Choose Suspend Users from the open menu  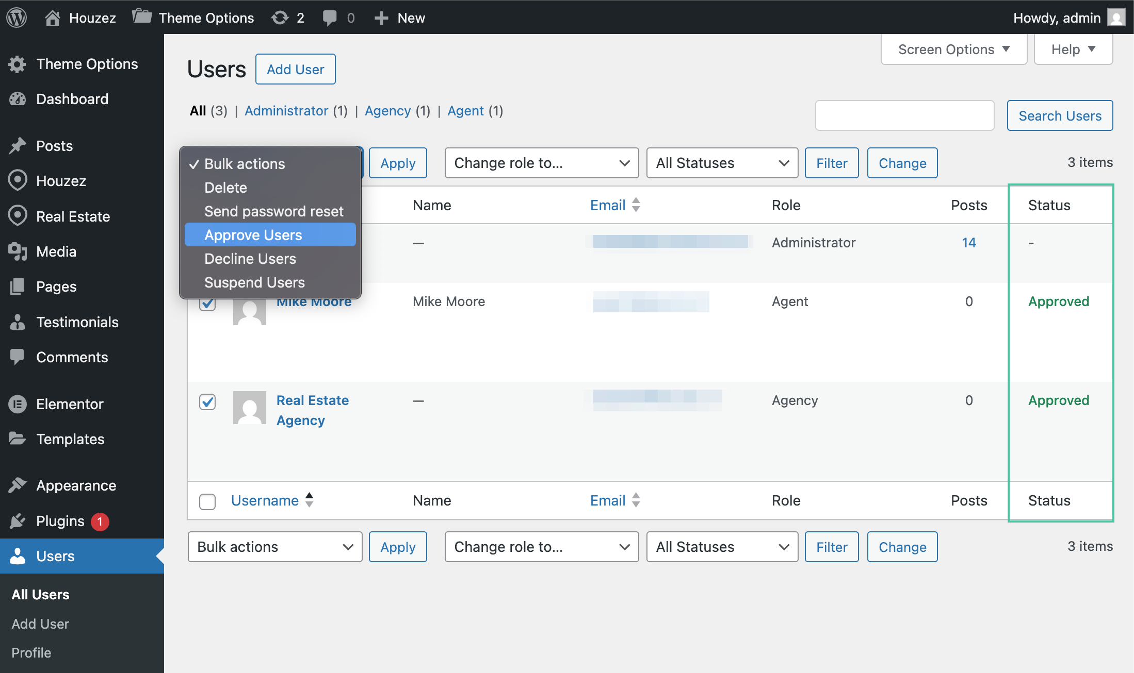[254, 282]
